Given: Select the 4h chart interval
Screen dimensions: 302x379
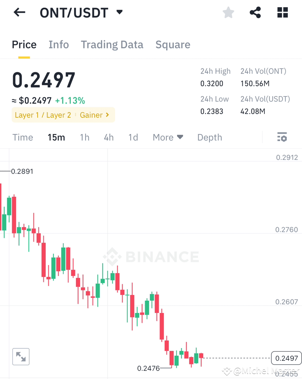Looking at the screenshot, I should click(109, 137).
